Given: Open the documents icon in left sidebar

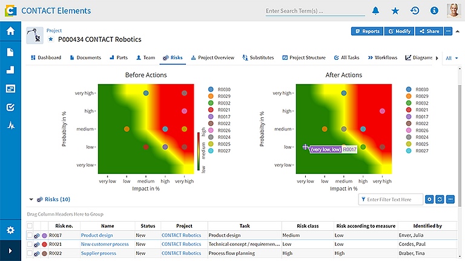Looking at the screenshot, I should click(10, 52).
